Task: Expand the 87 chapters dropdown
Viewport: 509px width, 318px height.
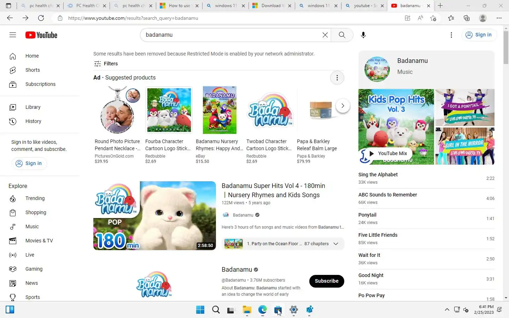Action: click(283, 244)
